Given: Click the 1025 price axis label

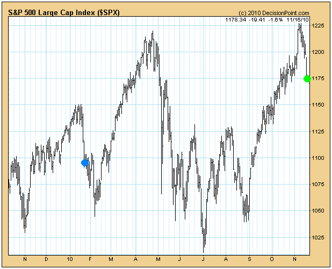Looking at the screenshot, I should [318, 237].
